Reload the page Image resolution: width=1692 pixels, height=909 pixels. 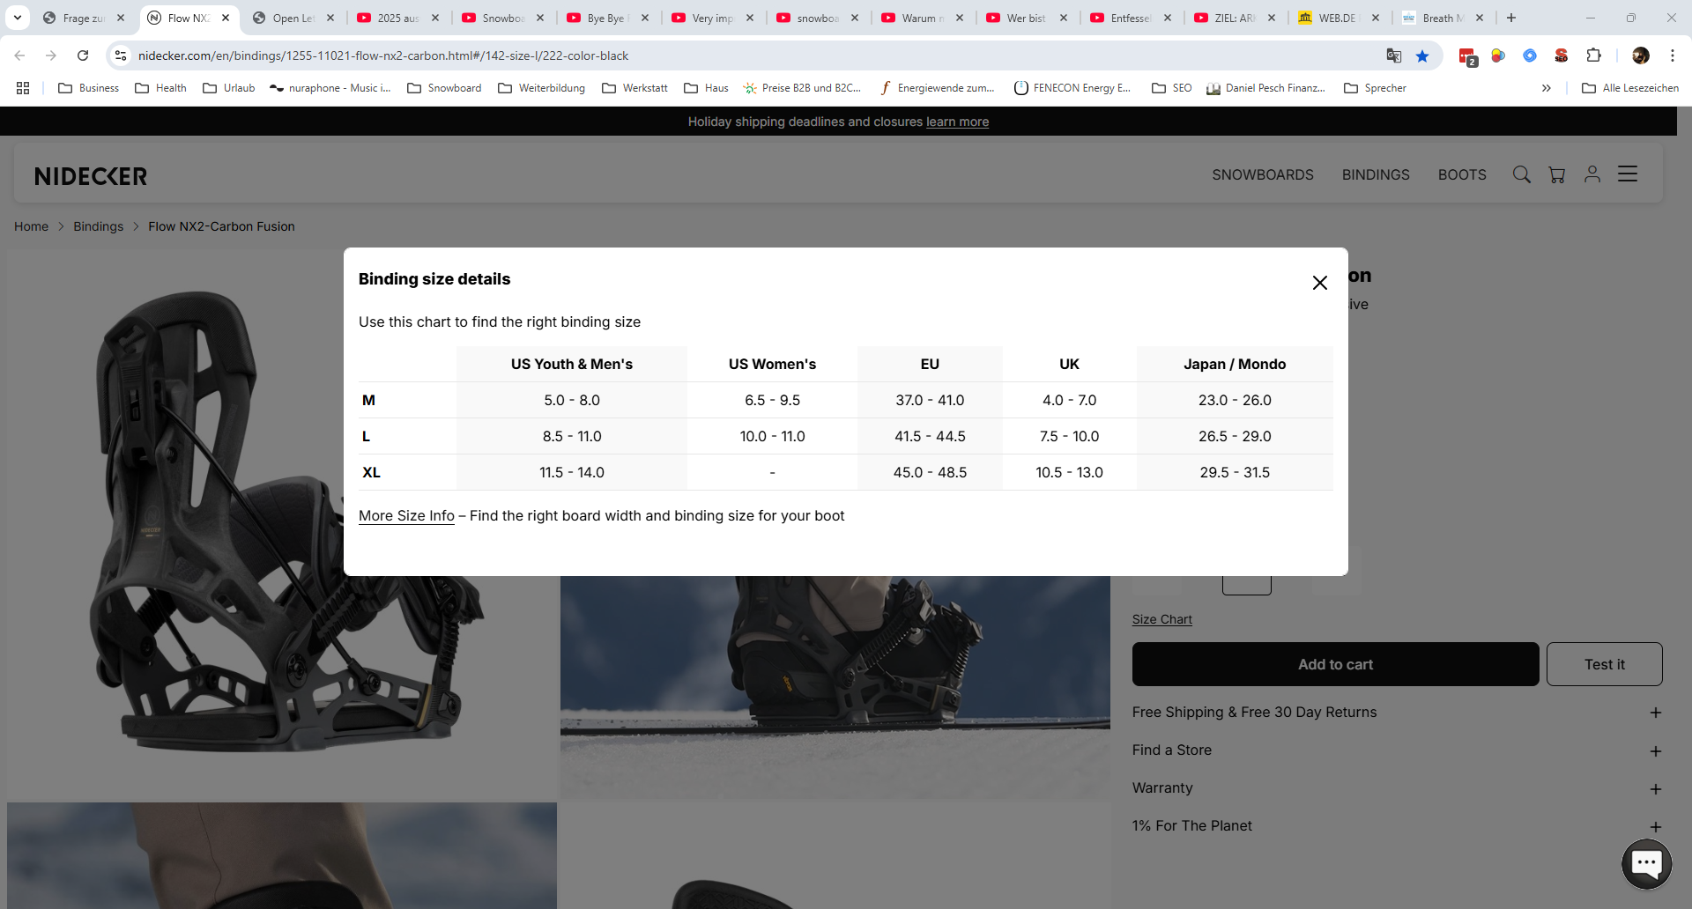point(83,55)
